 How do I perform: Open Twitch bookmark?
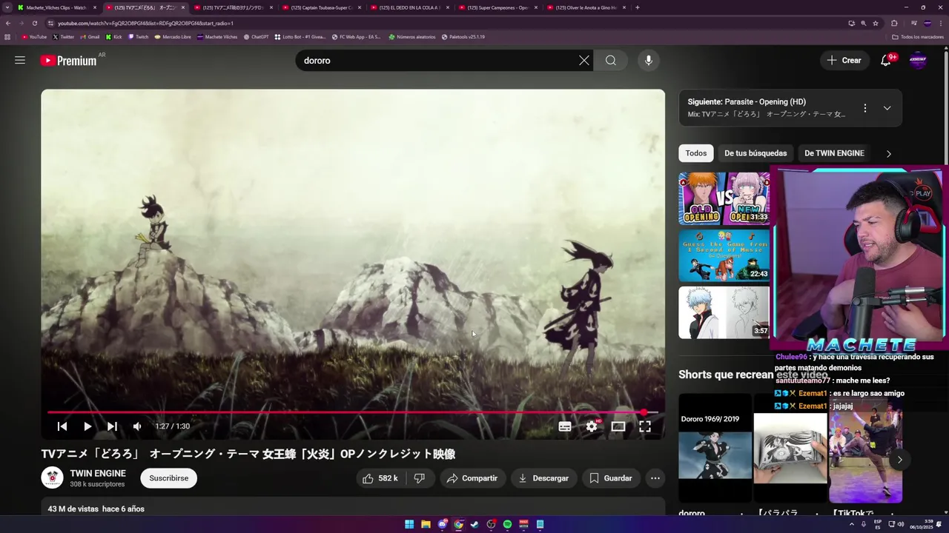[139, 37]
